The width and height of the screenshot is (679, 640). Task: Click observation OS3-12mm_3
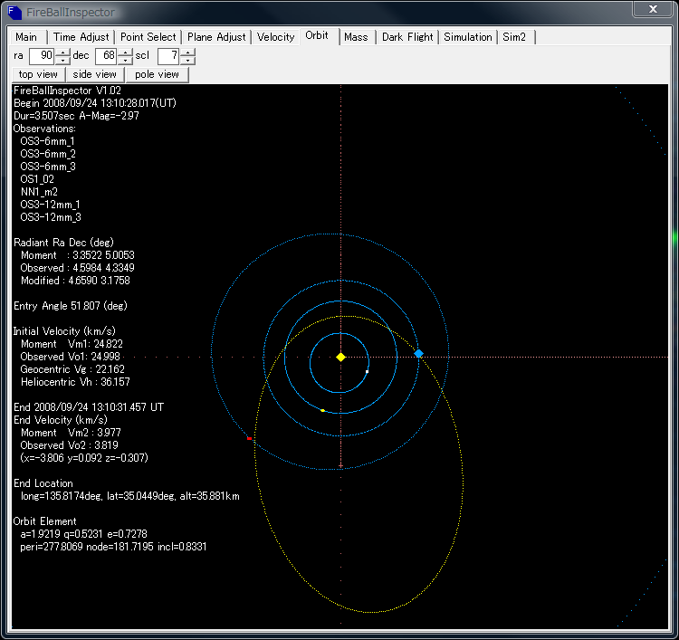click(x=50, y=217)
